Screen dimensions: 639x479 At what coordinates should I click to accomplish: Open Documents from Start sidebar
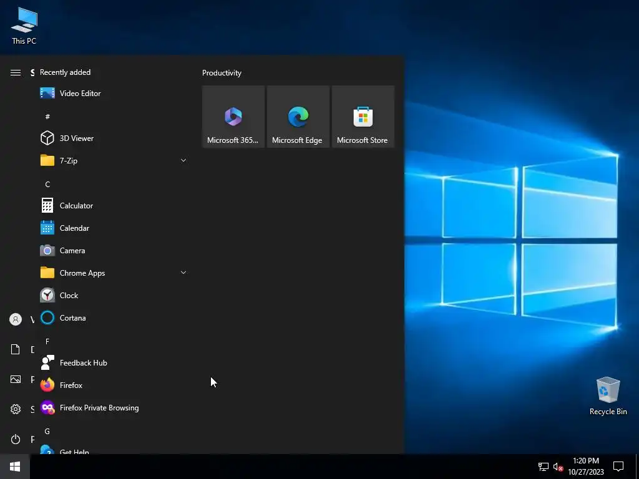point(16,349)
